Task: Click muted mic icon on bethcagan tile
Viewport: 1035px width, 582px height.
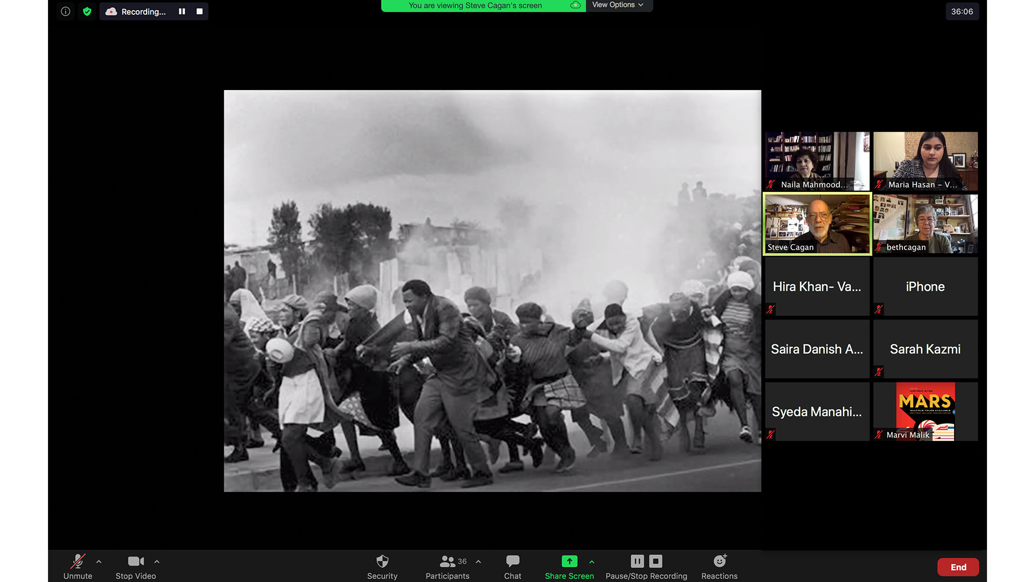Action: pos(879,247)
